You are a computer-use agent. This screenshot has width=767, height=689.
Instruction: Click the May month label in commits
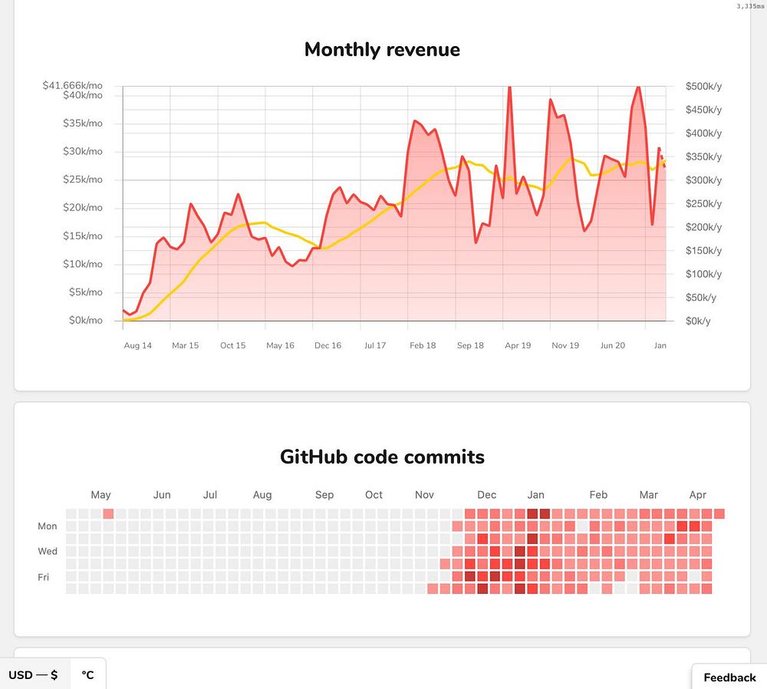point(100,495)
